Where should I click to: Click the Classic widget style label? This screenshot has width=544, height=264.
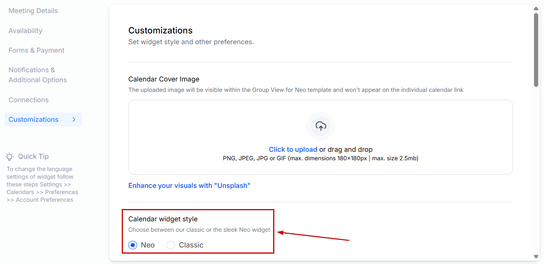coord(191,245)
